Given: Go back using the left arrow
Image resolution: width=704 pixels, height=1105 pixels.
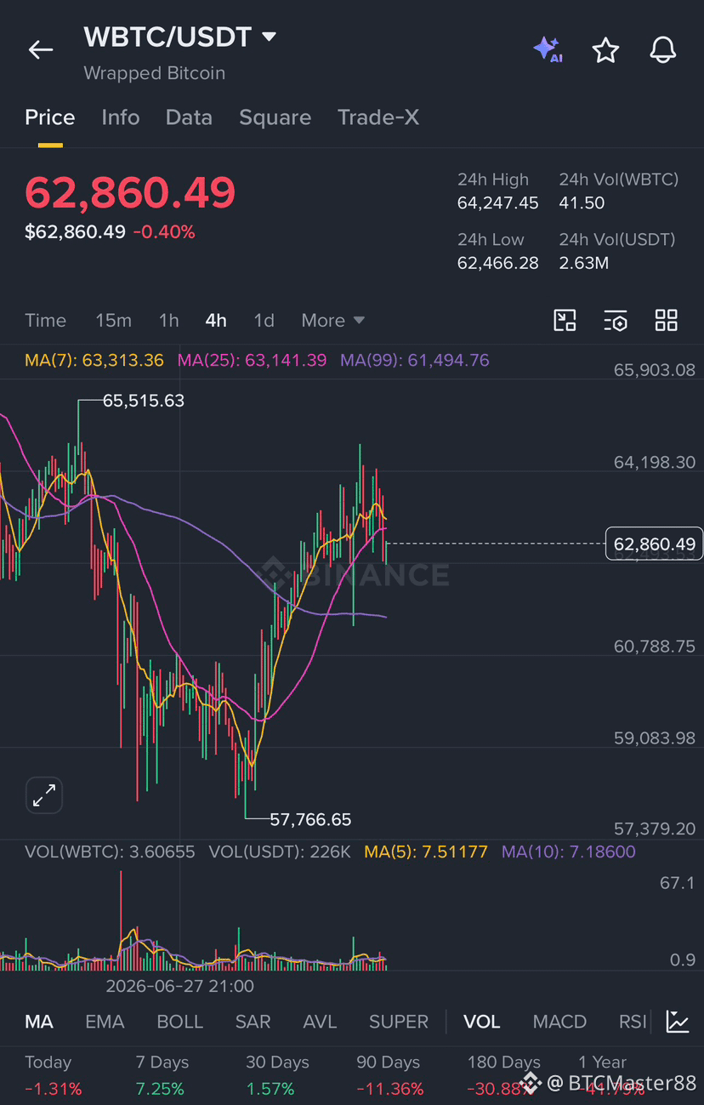Looking at the screenshot, I should (x=40, y=50).
